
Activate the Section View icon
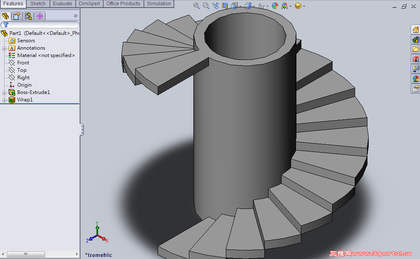(225, 6)
